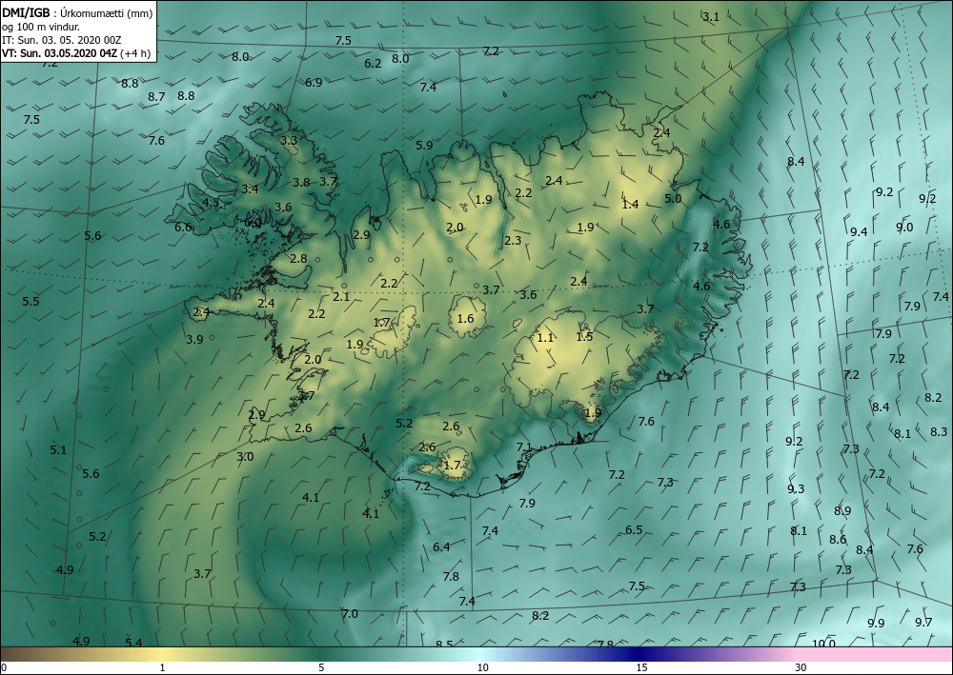
Task: Click the 3.0 value on the map
Action: (x=245, y=456)
